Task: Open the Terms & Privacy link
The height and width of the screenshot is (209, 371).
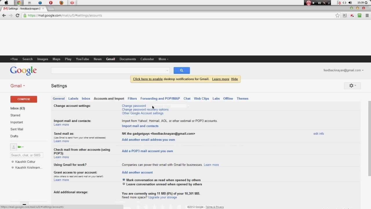Action: pos(214,207)
